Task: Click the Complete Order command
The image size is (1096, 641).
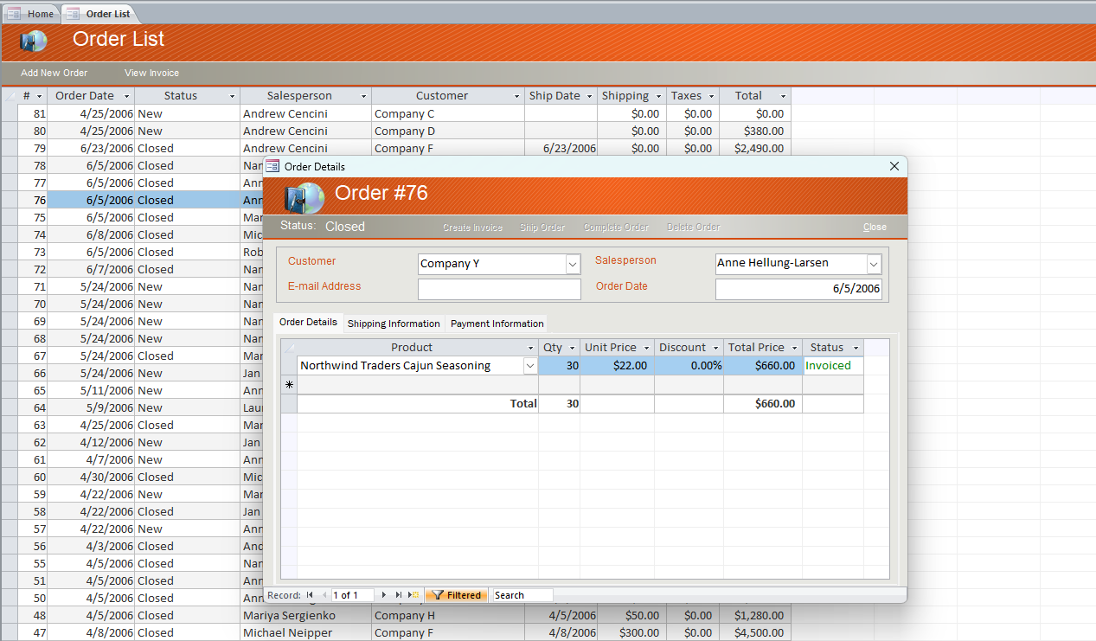Action: pyautogui.click(x=616, y=228)
